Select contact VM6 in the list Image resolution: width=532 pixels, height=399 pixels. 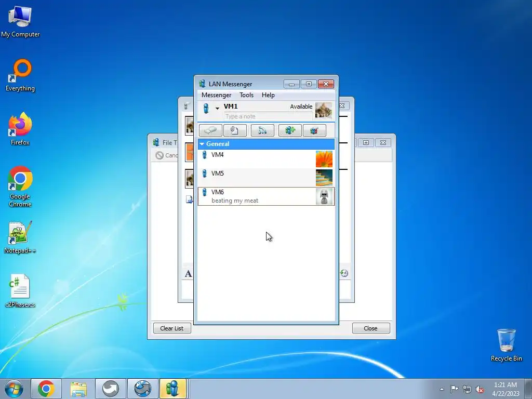[266, 196]
